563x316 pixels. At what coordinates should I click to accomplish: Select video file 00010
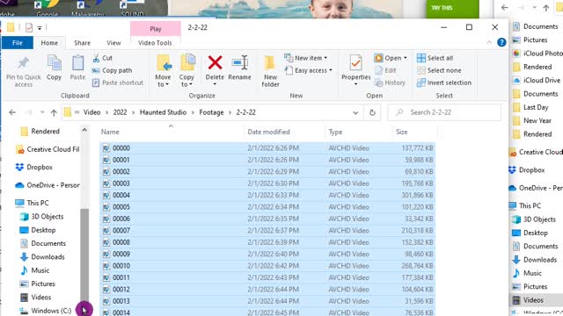click(x=267, y=266)
